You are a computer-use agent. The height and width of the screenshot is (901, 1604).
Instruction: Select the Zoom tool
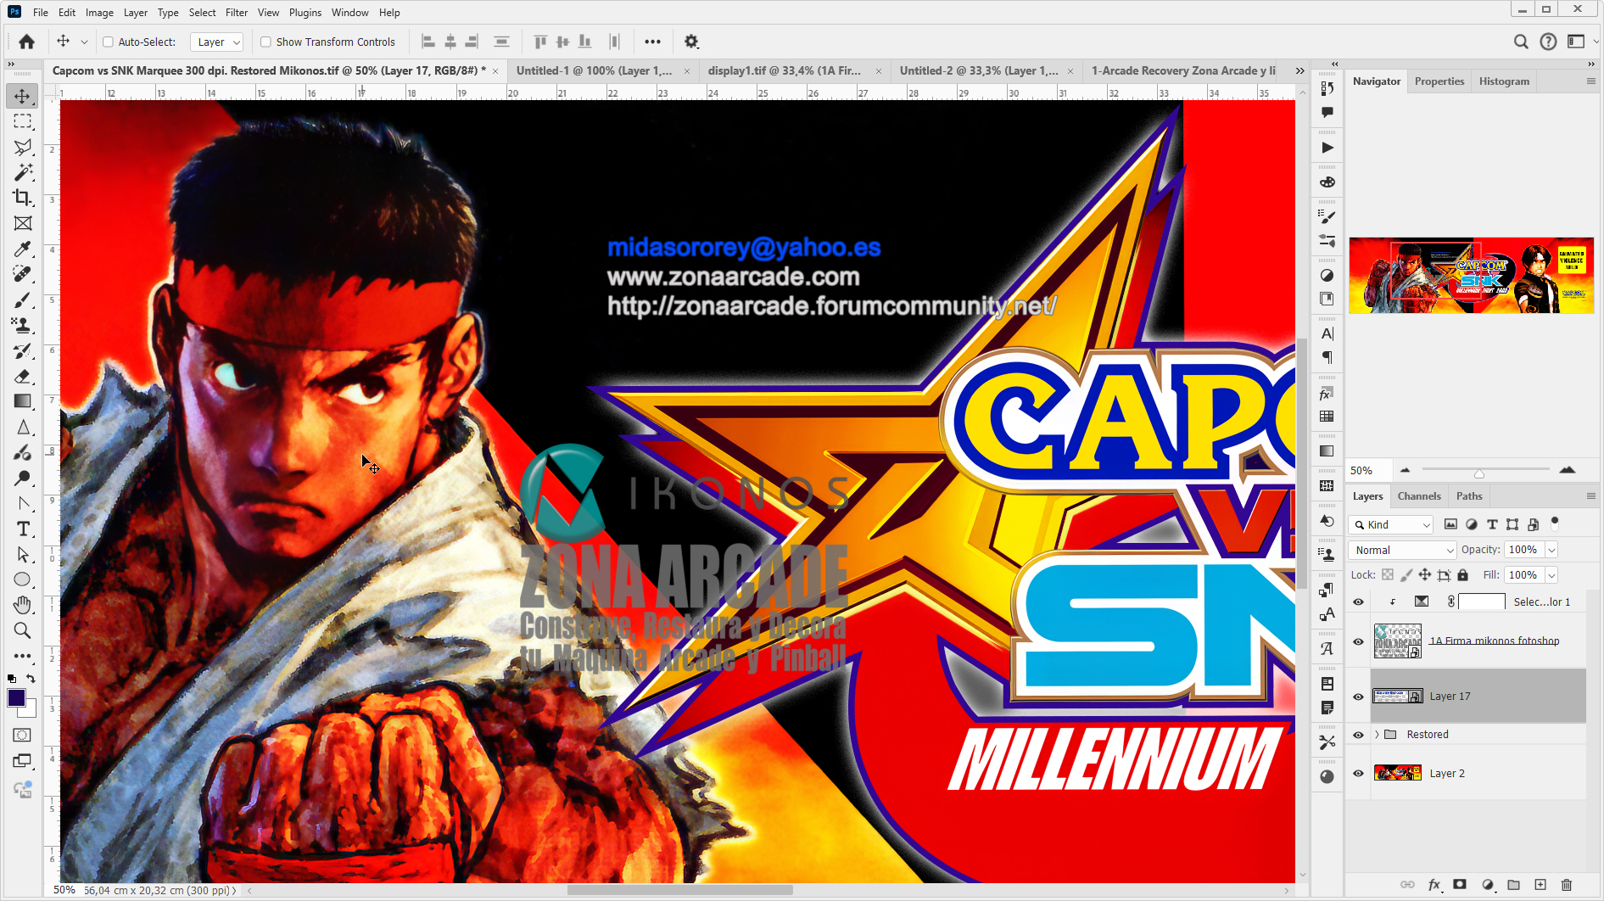(x=23, y=630)
